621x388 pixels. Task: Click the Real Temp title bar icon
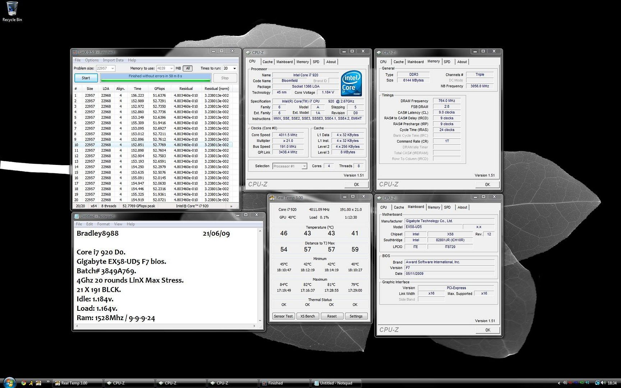[x=272, y=198]
